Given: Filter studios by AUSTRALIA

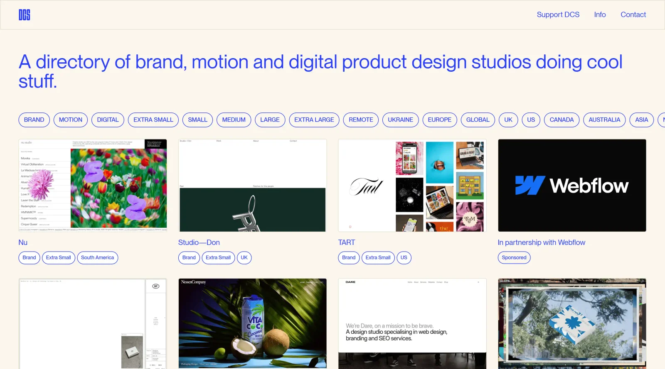Looking at the screenshot, I should pyautogui.click(x=604, y=120).
